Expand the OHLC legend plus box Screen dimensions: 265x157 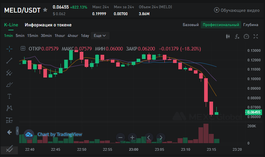(x=23, y=48)
